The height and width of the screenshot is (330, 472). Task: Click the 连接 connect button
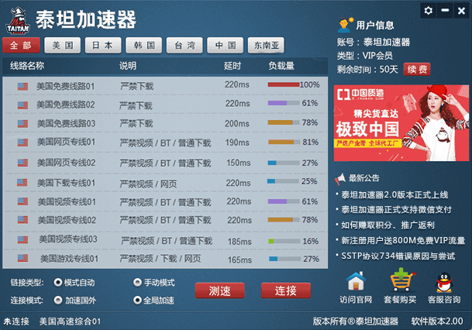click(x=286, y=290)
